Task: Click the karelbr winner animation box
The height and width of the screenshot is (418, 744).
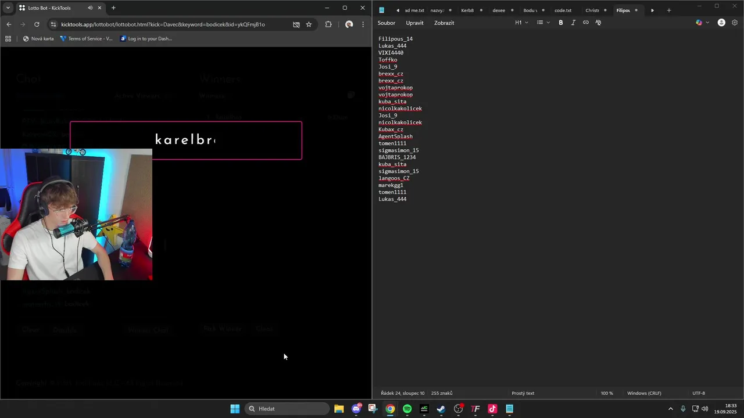Action: point(186,140)
